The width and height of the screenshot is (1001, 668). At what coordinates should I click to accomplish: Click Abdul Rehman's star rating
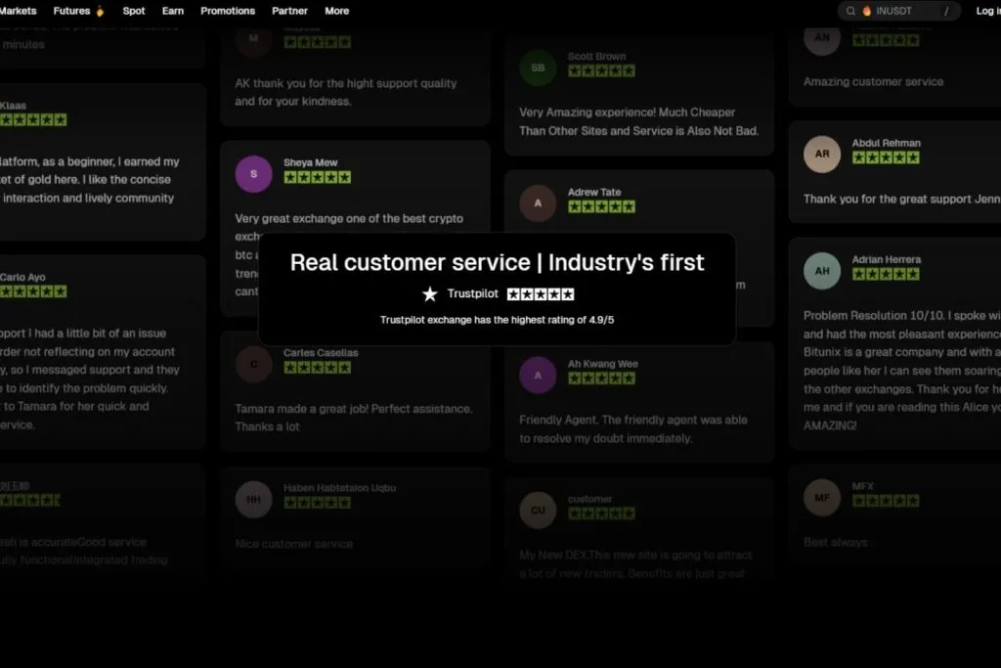pos(886,157)
